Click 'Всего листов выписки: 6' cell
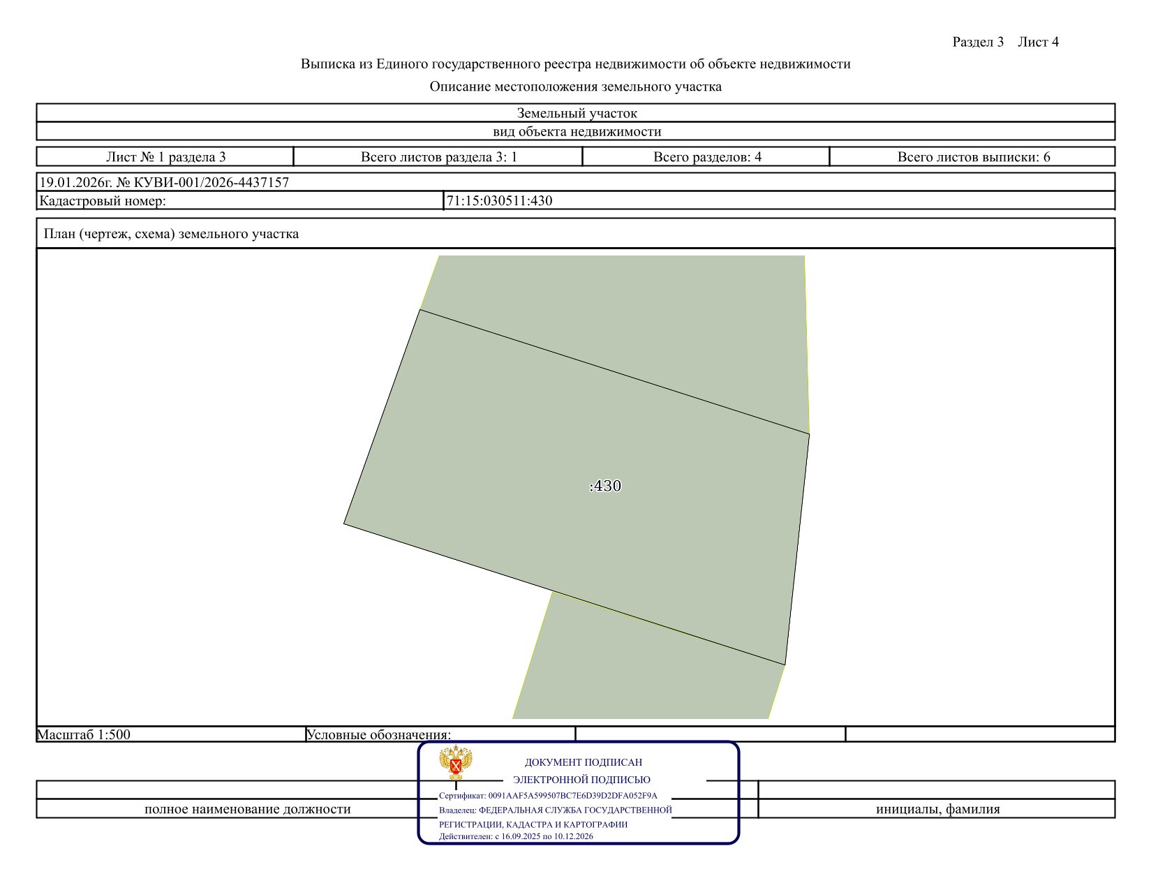The image size is (1151, 890). pyautogui.click(x=972, y=157)
